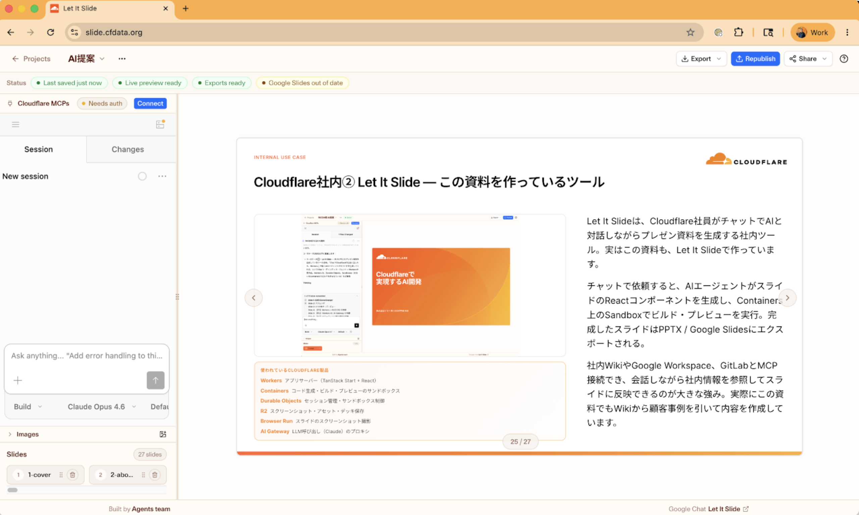Click the slide screenshot image
859x515 pixels.
pos(410,285)
